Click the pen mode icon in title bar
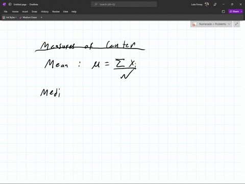 pyautogui.click(x=215, y=5)
